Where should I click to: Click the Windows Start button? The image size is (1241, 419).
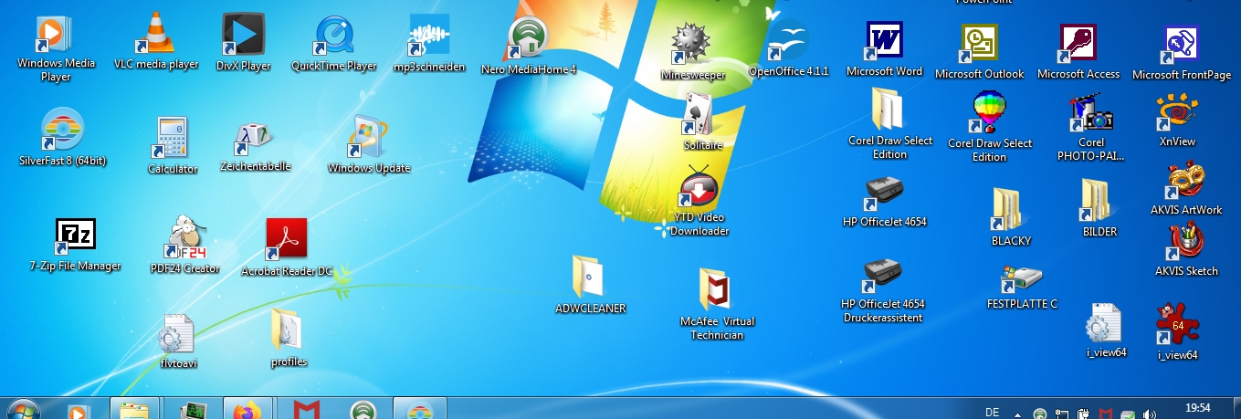pyautogui.click(x=22, y=410)
